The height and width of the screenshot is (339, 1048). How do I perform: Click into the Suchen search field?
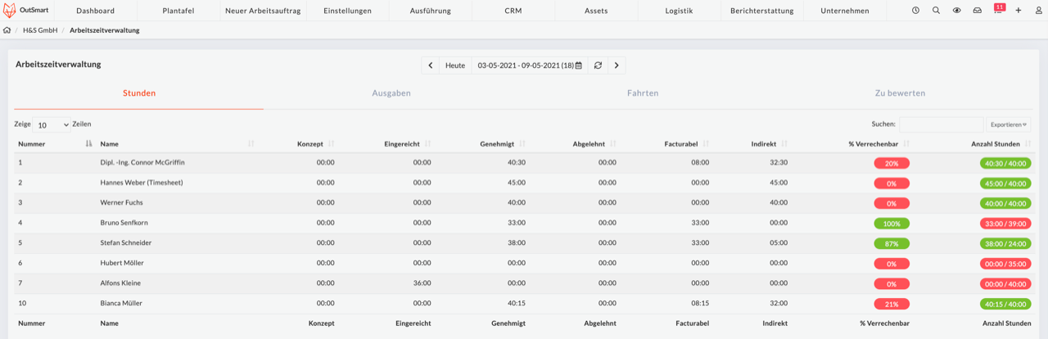[941, 124]
